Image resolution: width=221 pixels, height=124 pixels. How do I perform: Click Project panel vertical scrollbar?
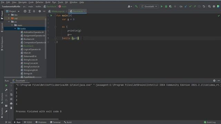[46, 39]
